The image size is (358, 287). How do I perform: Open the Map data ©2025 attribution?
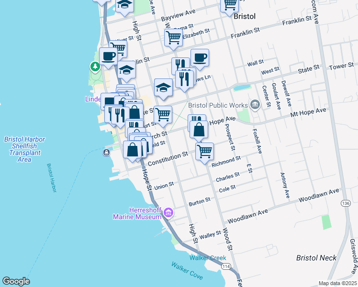pyautogui.click(x=337, y=283)
